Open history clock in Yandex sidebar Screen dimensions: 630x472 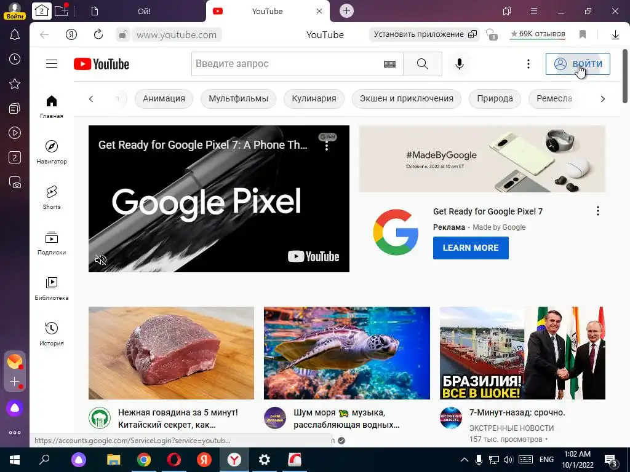tap(15, 60)
